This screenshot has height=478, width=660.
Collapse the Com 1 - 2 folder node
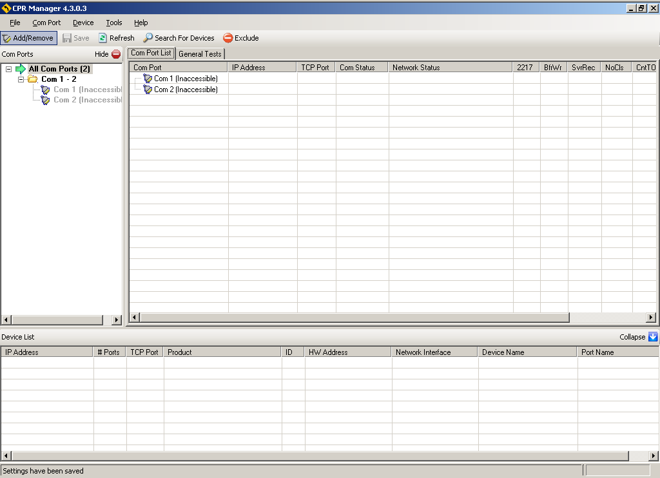(22, 79)
